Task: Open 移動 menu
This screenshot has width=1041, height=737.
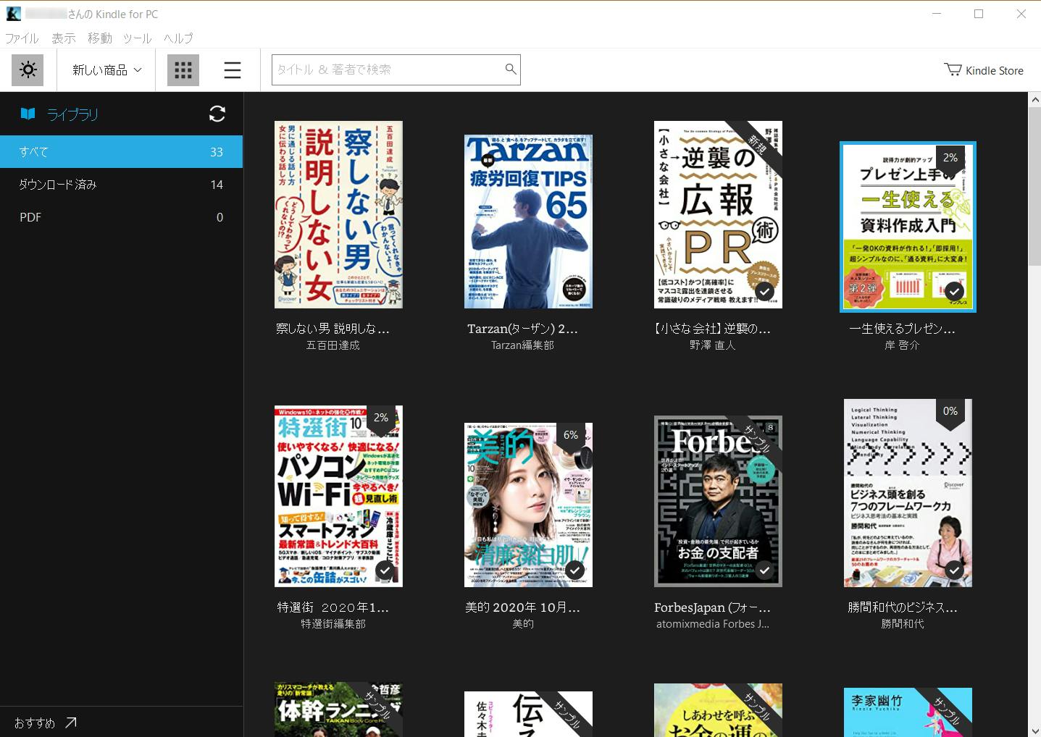Action: [100, 38]
